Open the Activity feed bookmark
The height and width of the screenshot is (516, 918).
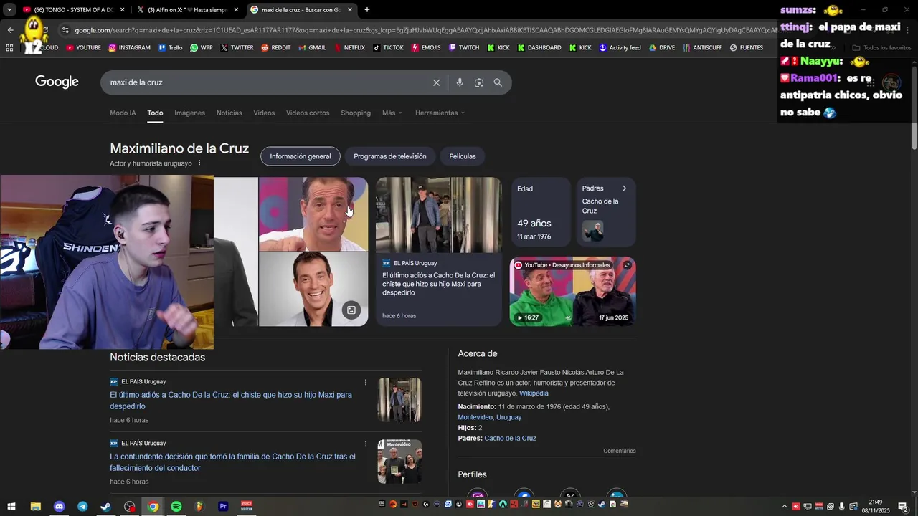pyautogui.click(x=620, y=48)
